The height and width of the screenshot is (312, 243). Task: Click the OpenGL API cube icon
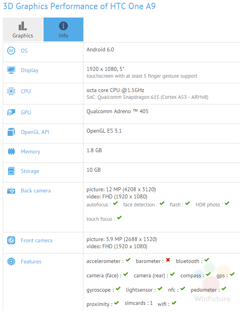pyautogui.click(x=11, y=132)
